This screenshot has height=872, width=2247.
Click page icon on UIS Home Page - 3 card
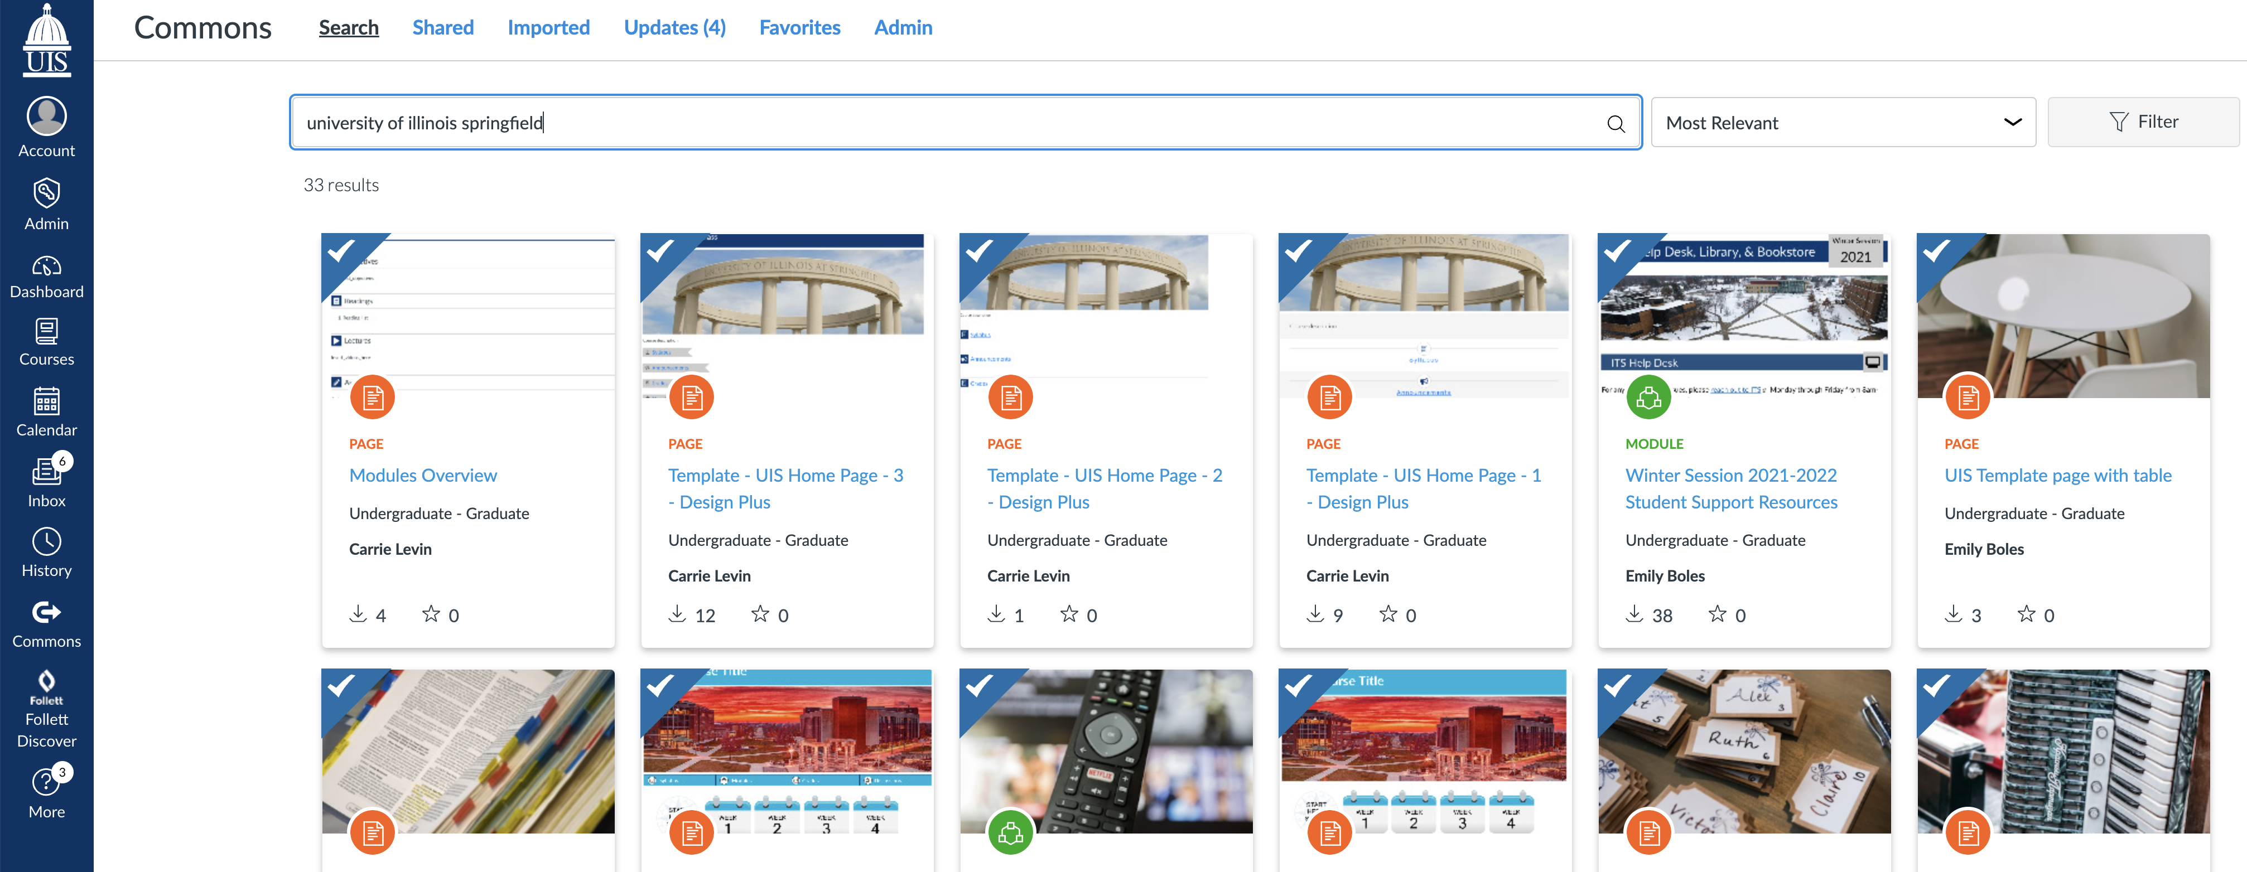692,398
